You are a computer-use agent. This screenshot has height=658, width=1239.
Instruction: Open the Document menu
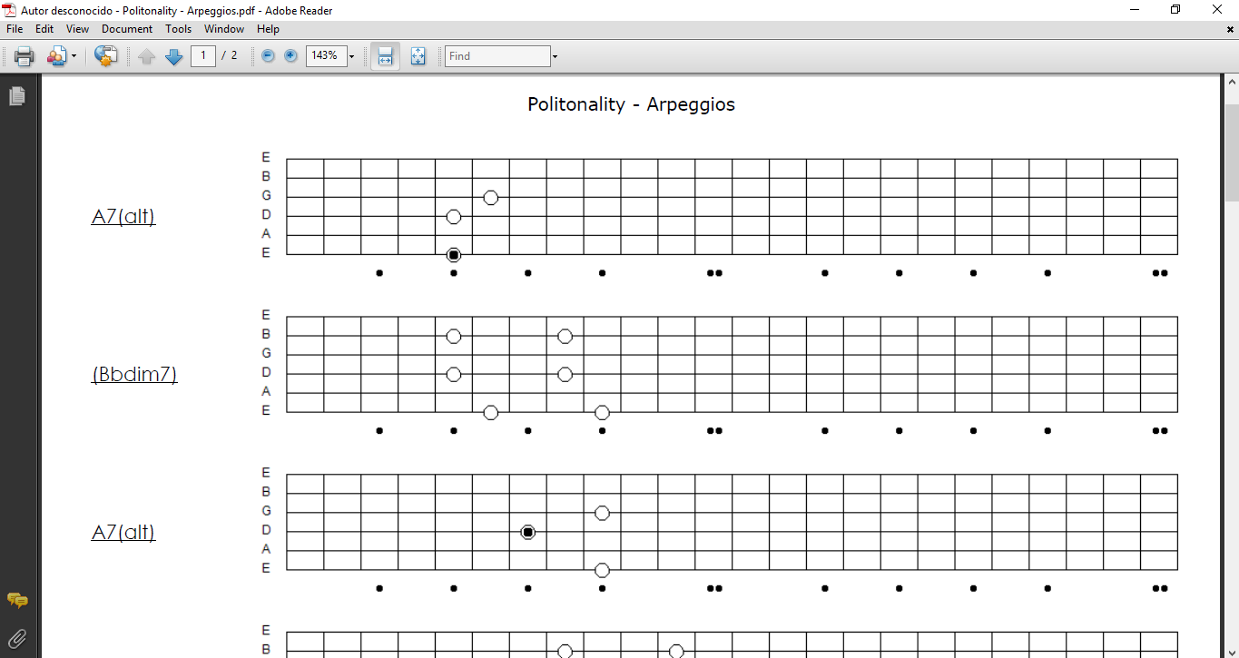click(x=127, y=29)
